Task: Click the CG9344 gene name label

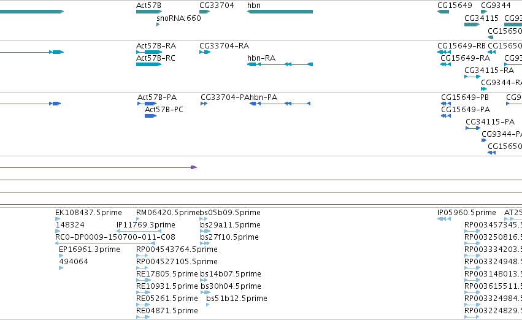Action: 496,6
